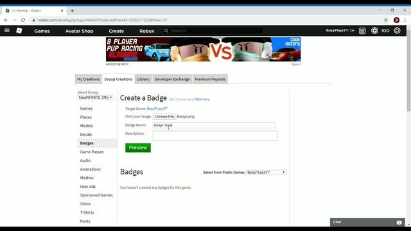Image resolution: width=411 pixels, height=231 pixels.
Task: Click the Choose File button
Action: 164,117
